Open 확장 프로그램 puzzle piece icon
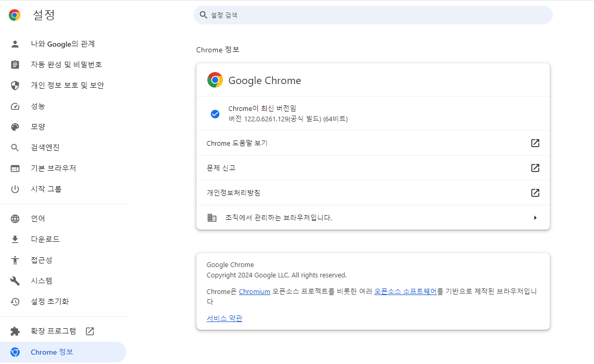594x364 pixels. coord(16,331)
